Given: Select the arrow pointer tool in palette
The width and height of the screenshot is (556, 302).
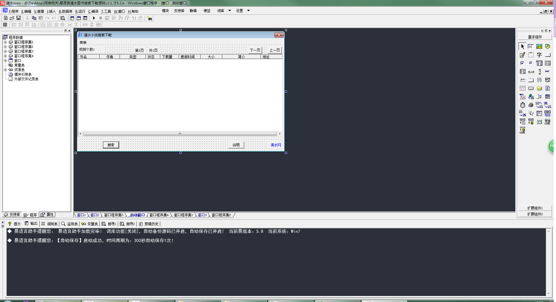Looking at the screenshot, I should tap(523, 46).
